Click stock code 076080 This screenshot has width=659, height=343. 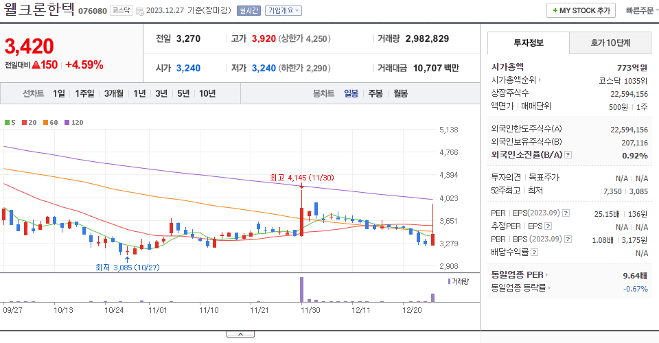coord(93,11)
